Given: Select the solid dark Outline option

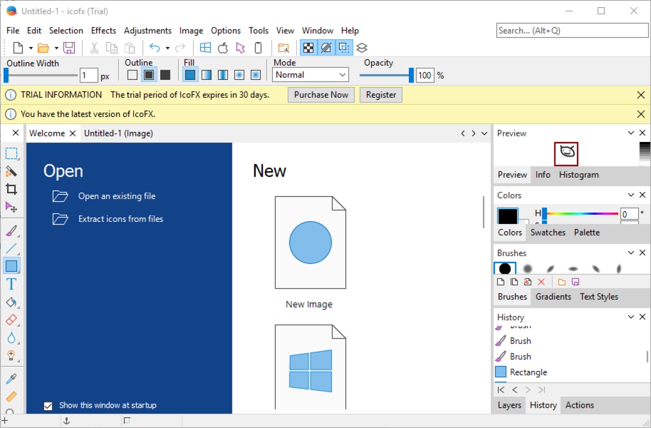Looking at the screenshot, I should [x=165, y=75].
